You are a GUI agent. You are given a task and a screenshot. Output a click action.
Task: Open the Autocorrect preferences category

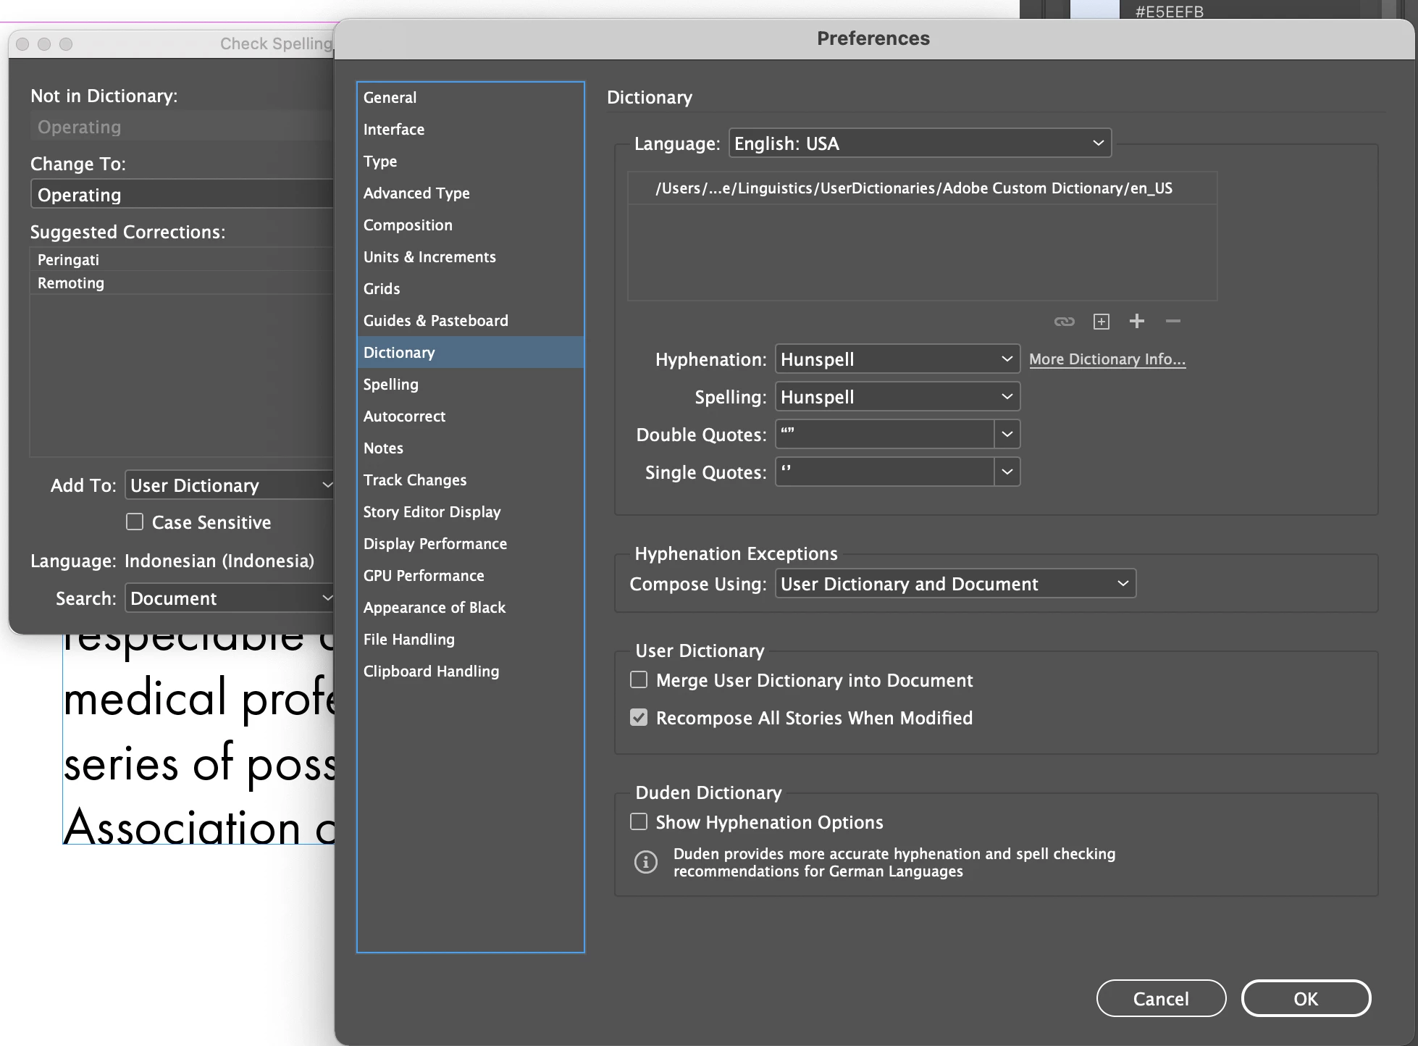(404, 417)
